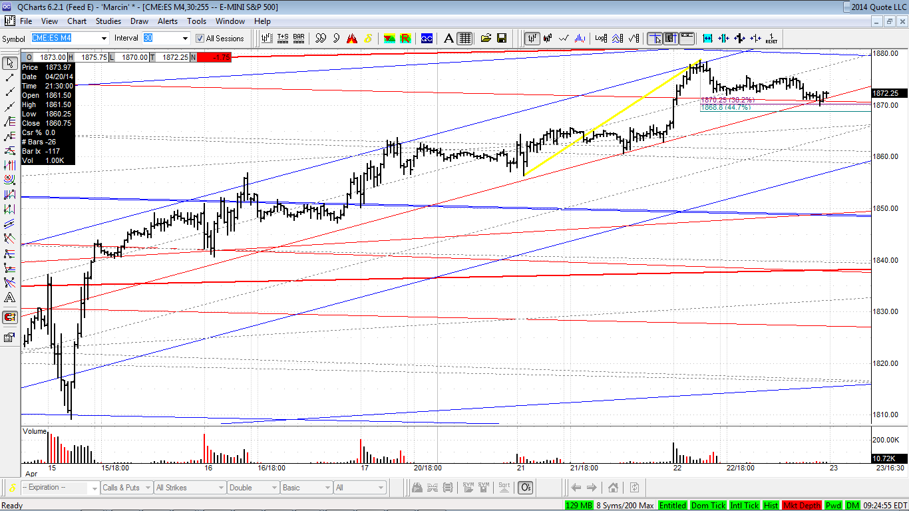
Task: Click the Hist status indicator
Action: 771,506
